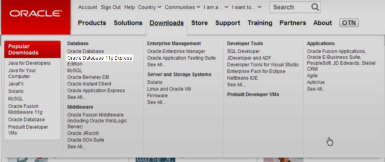This screenshot has height=162, width=385.
Task: Select Solaris in Popular Downloads
Action: (16, 91)
